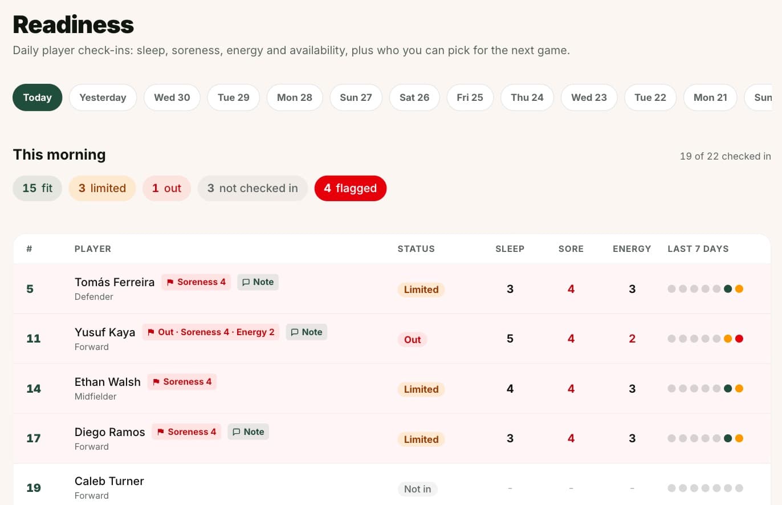Open Tomás Ferreira's player name
This screenshot has width=782, height=505.
coord(115,282)
